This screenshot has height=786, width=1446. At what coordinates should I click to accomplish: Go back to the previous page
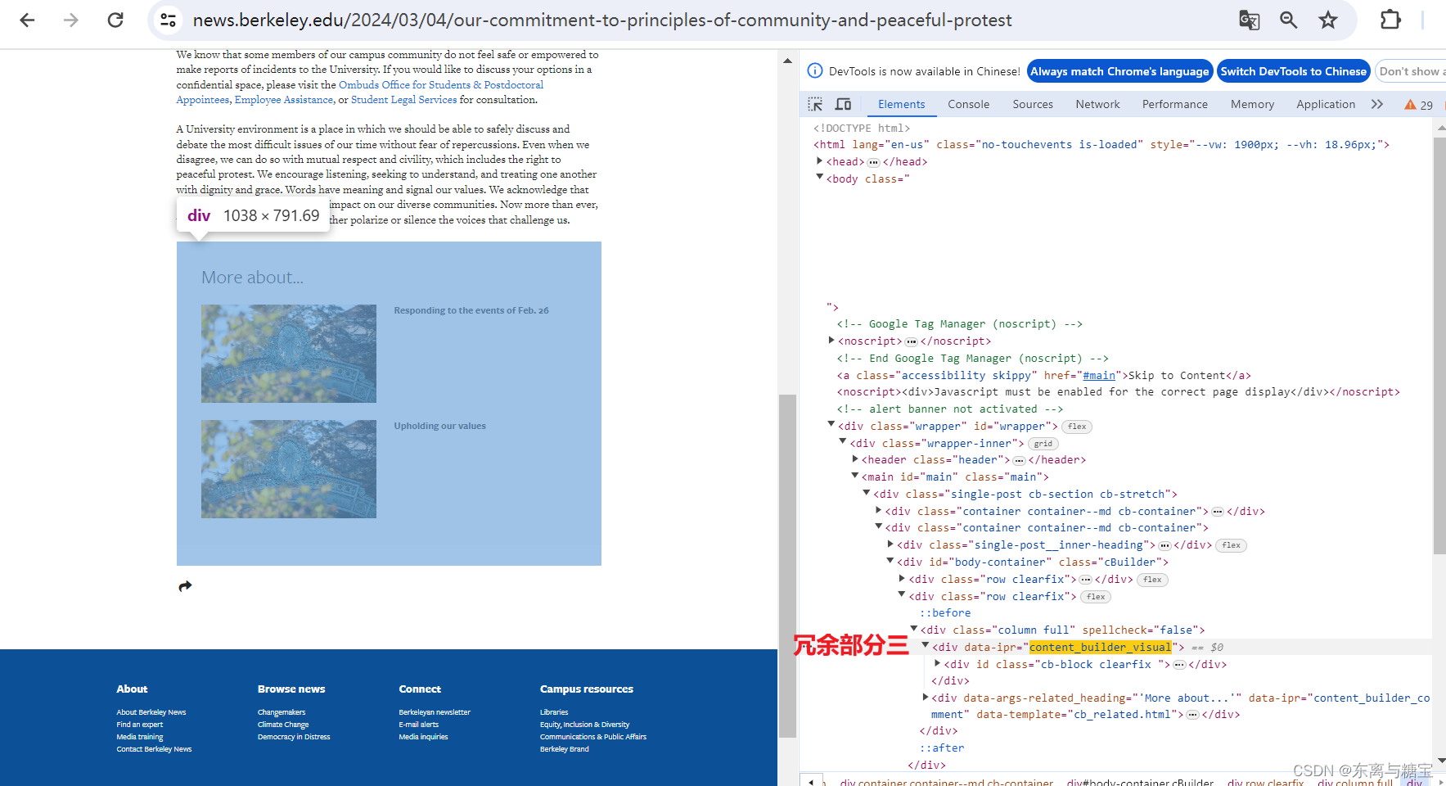(x=27, y=20)
